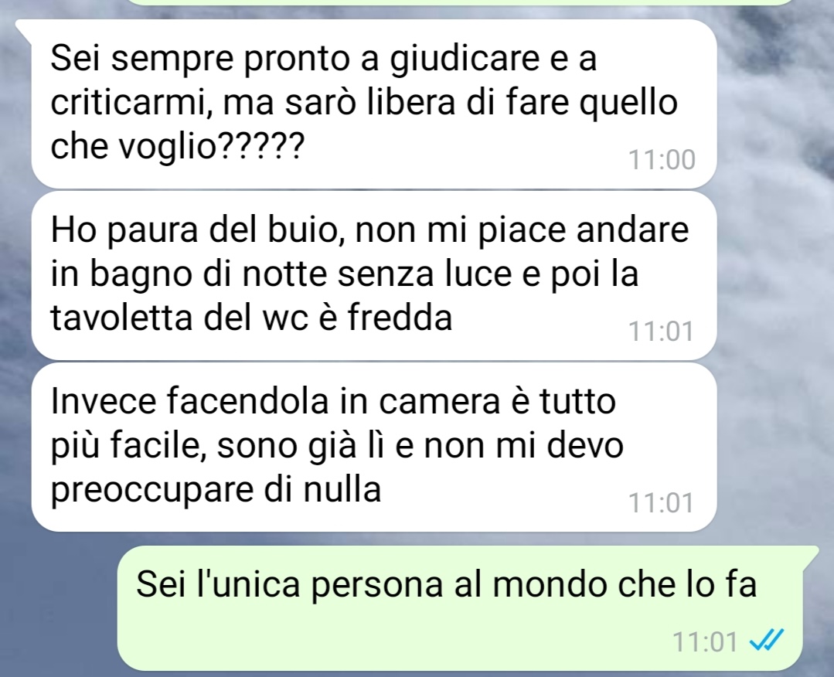Tap the tail corner of the first received bubble
834x677 pixels.
tap(24, 29)
